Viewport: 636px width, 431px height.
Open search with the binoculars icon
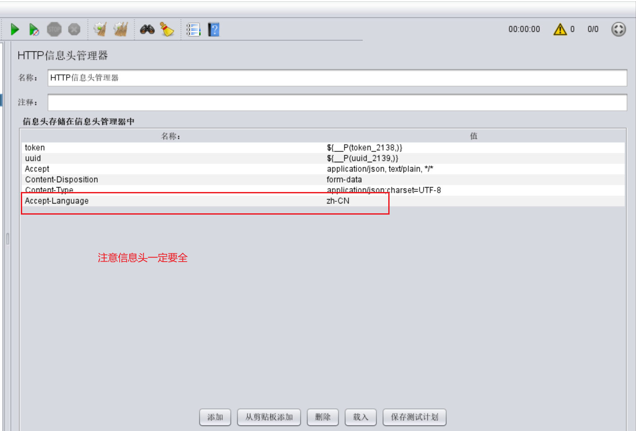147,30
